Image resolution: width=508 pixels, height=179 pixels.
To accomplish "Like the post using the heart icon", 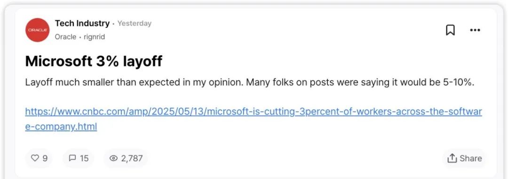I will coord(35,158).
